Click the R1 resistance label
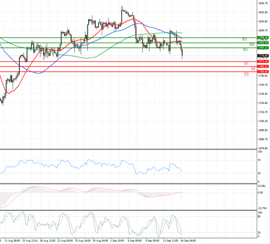The height and width of the screenshot is (244, 270). (x=245, y=50)
